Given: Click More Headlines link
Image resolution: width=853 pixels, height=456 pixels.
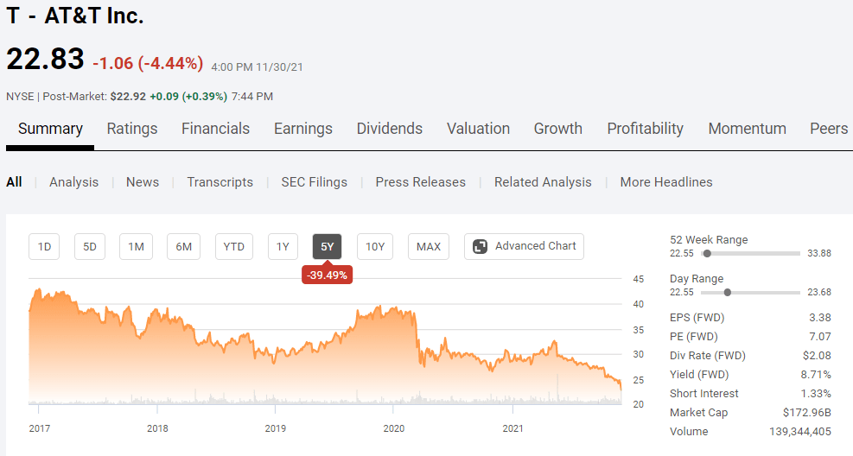Looking at the screenshot, I should point(666,182).
